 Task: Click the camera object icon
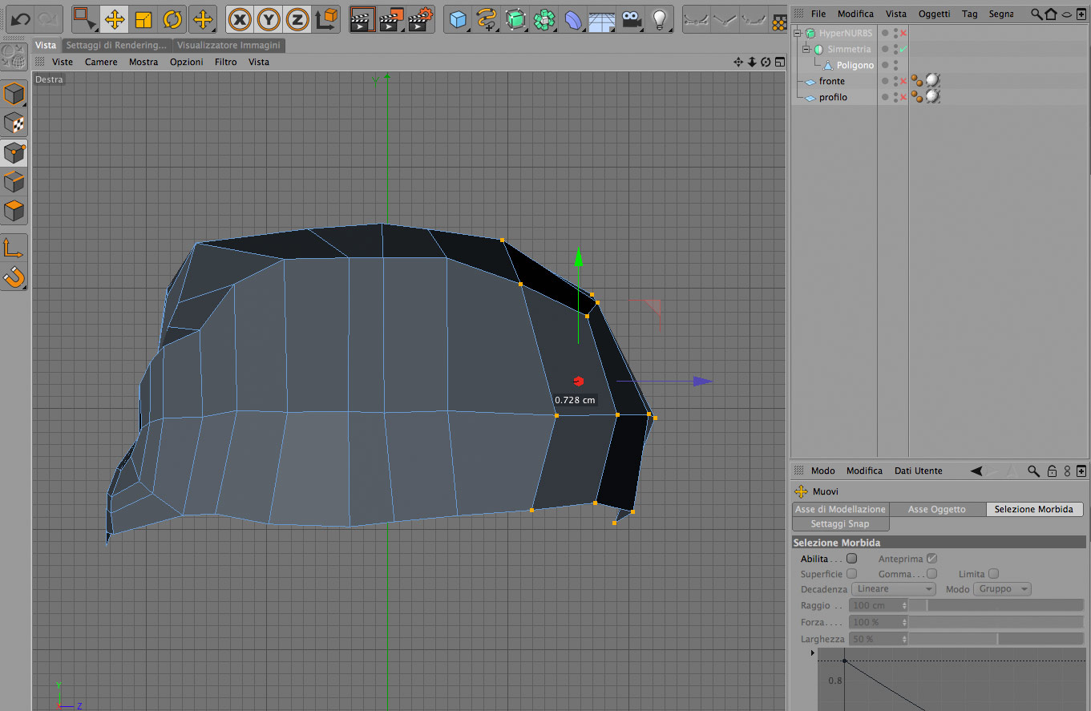tap(632, 19)
